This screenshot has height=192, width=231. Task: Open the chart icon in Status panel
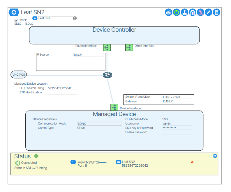[215, 156]
